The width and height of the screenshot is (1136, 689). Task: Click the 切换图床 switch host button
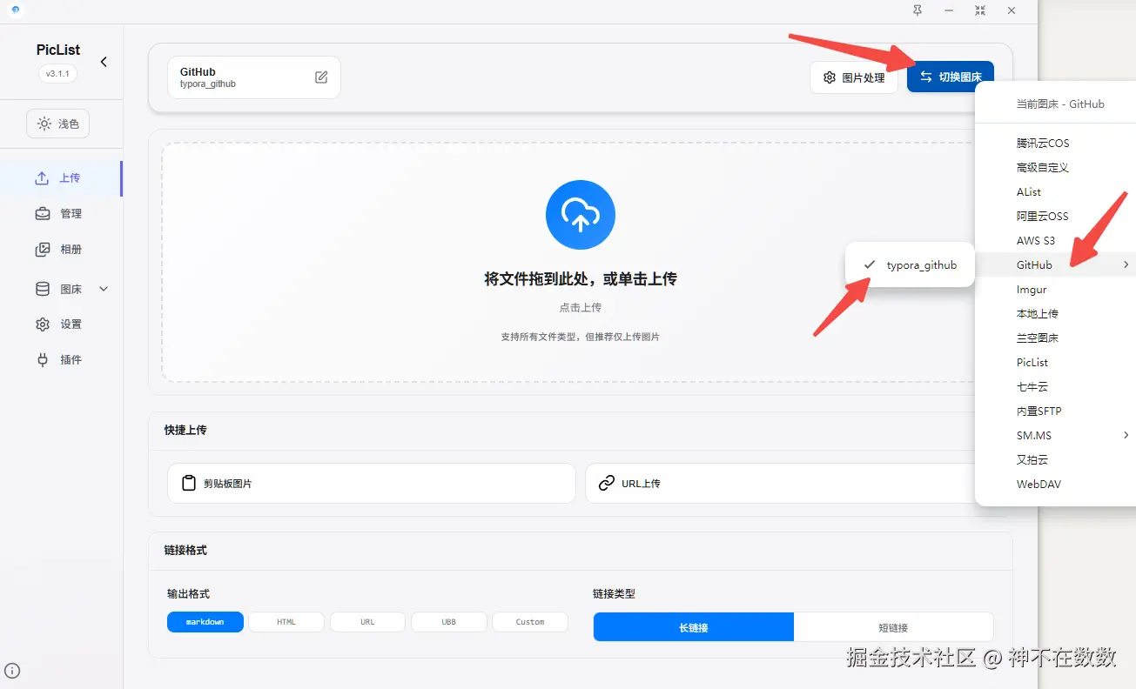tap(951, 77)
